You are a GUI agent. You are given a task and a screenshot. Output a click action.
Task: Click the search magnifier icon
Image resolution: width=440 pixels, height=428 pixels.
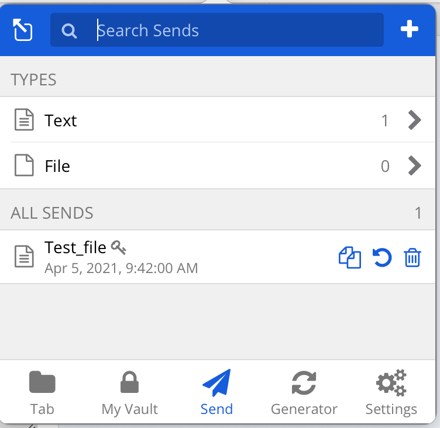point(69,30)
